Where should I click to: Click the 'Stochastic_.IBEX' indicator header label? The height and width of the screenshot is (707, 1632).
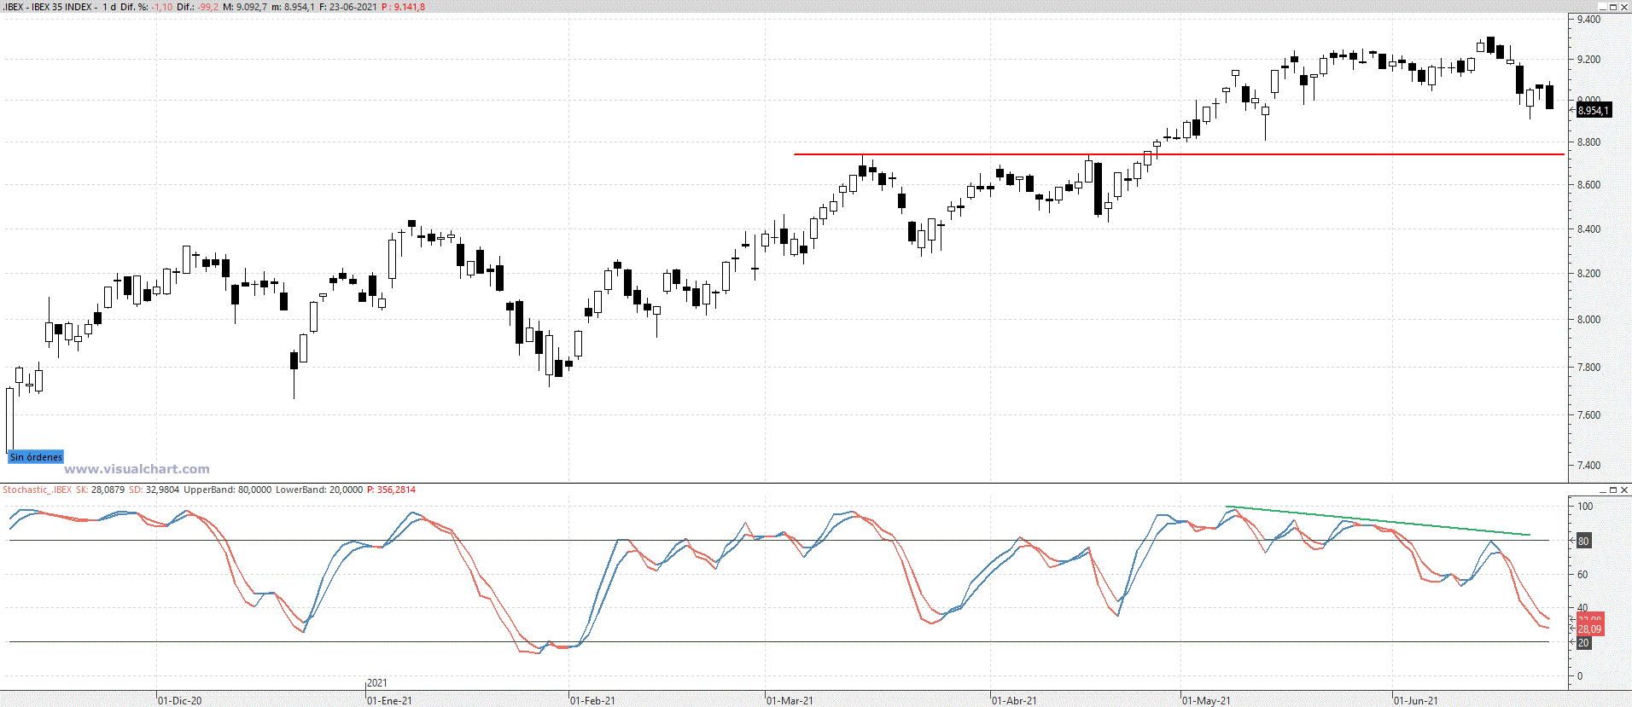[x=37, y=490]
